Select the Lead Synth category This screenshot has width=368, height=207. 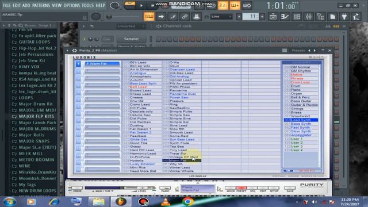(301, 120)
